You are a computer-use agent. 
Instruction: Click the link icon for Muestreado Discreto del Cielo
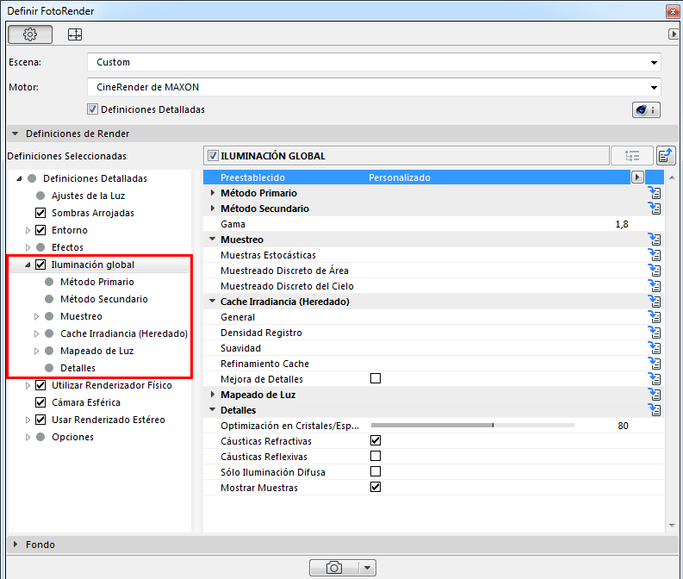coord(655,286)
